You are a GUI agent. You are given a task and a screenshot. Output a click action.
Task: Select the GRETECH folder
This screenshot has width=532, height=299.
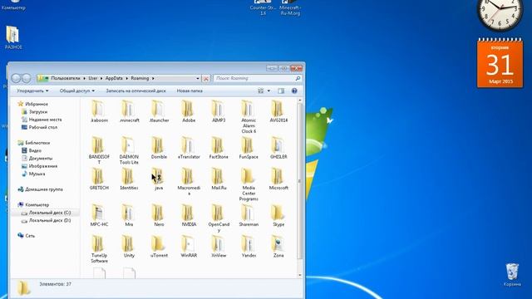[99, 179]
